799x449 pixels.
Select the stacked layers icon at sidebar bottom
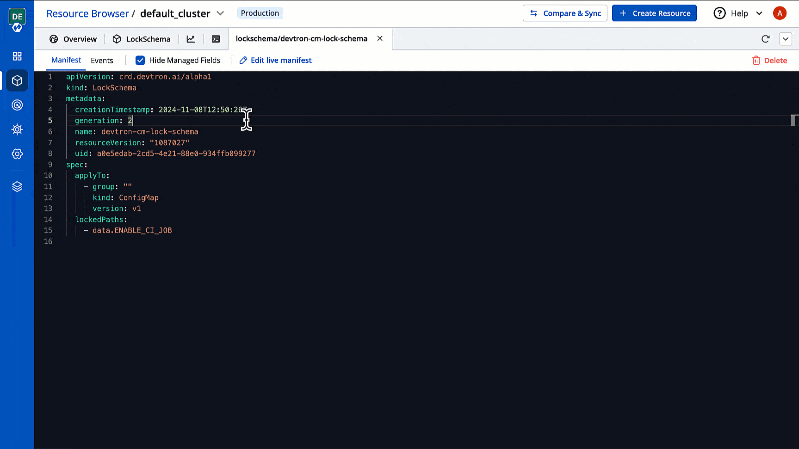[x=17, y=186]
